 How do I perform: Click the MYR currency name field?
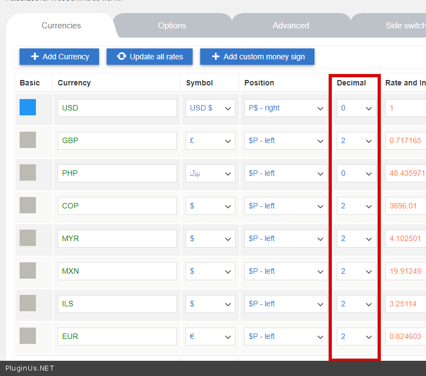[x=117, y=238]
